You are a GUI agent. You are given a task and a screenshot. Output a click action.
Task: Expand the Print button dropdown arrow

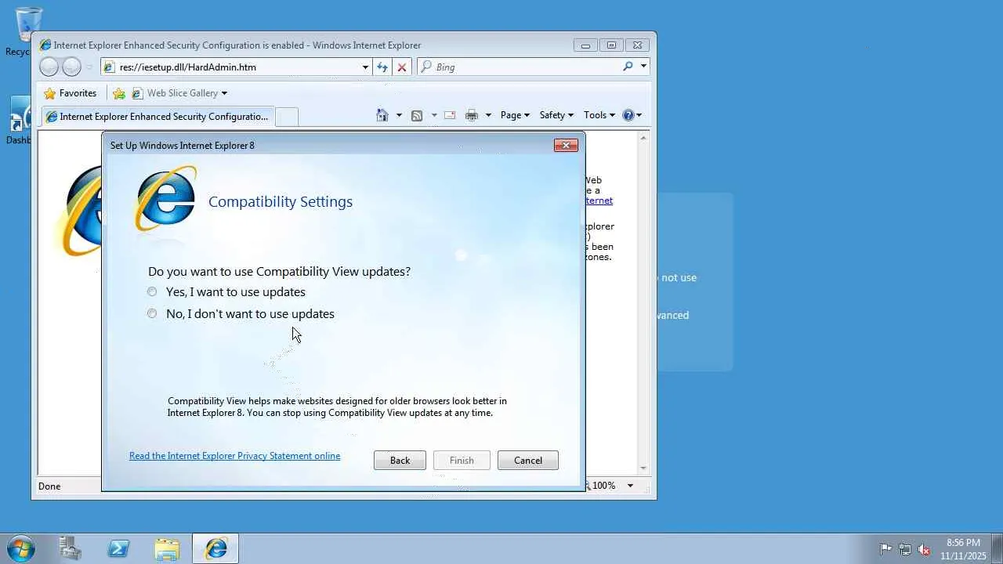tap(488, 115)
